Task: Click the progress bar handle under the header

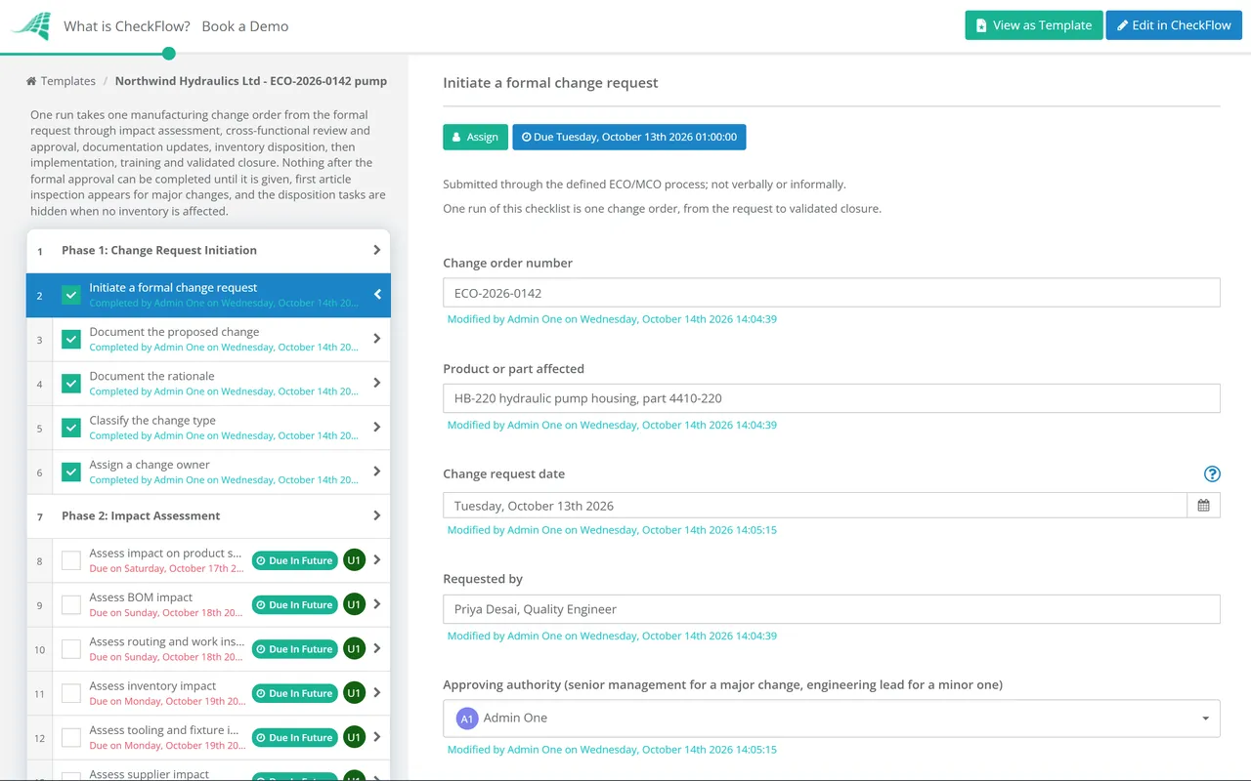Action: click(169, 54)
